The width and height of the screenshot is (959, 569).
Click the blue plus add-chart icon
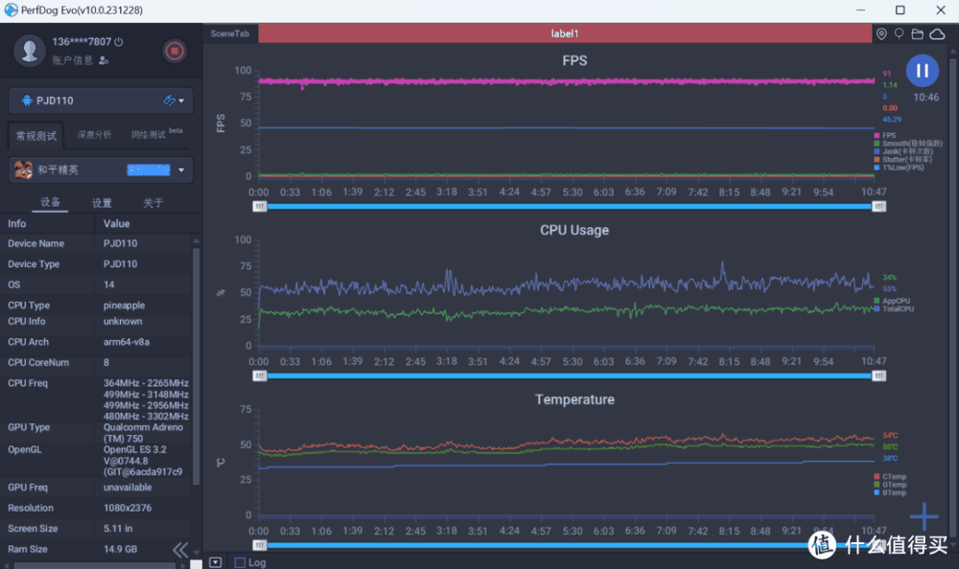924,516
